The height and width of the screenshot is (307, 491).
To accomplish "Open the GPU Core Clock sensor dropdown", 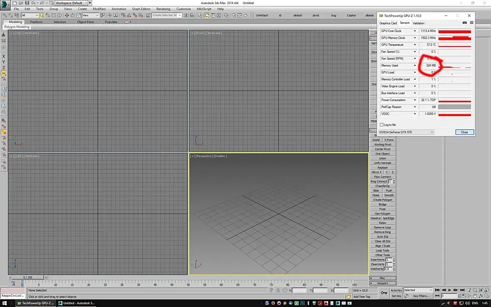I will [414, 31].
